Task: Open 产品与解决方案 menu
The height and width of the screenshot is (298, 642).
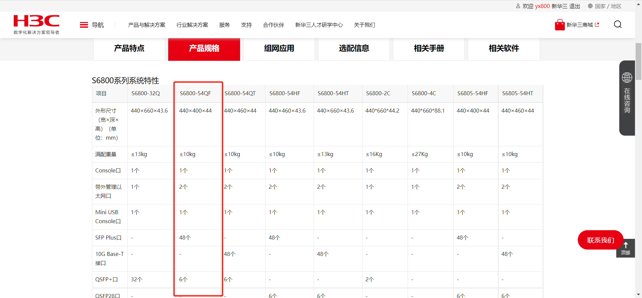Action: pos(147,25)
